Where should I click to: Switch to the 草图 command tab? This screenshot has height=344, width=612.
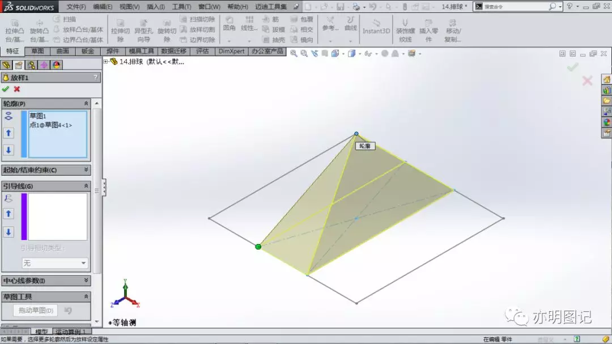tap(37, 51)
